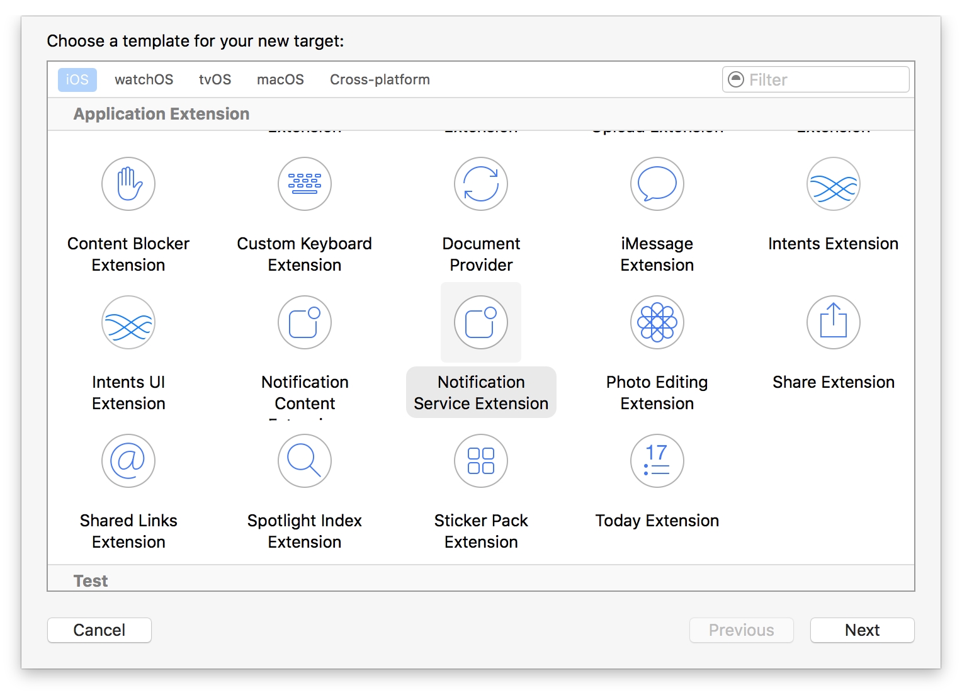This screenshot has width=962, height=695.
Task: Click the 'Intents Extension' label text
Action: tap(833, 244)
